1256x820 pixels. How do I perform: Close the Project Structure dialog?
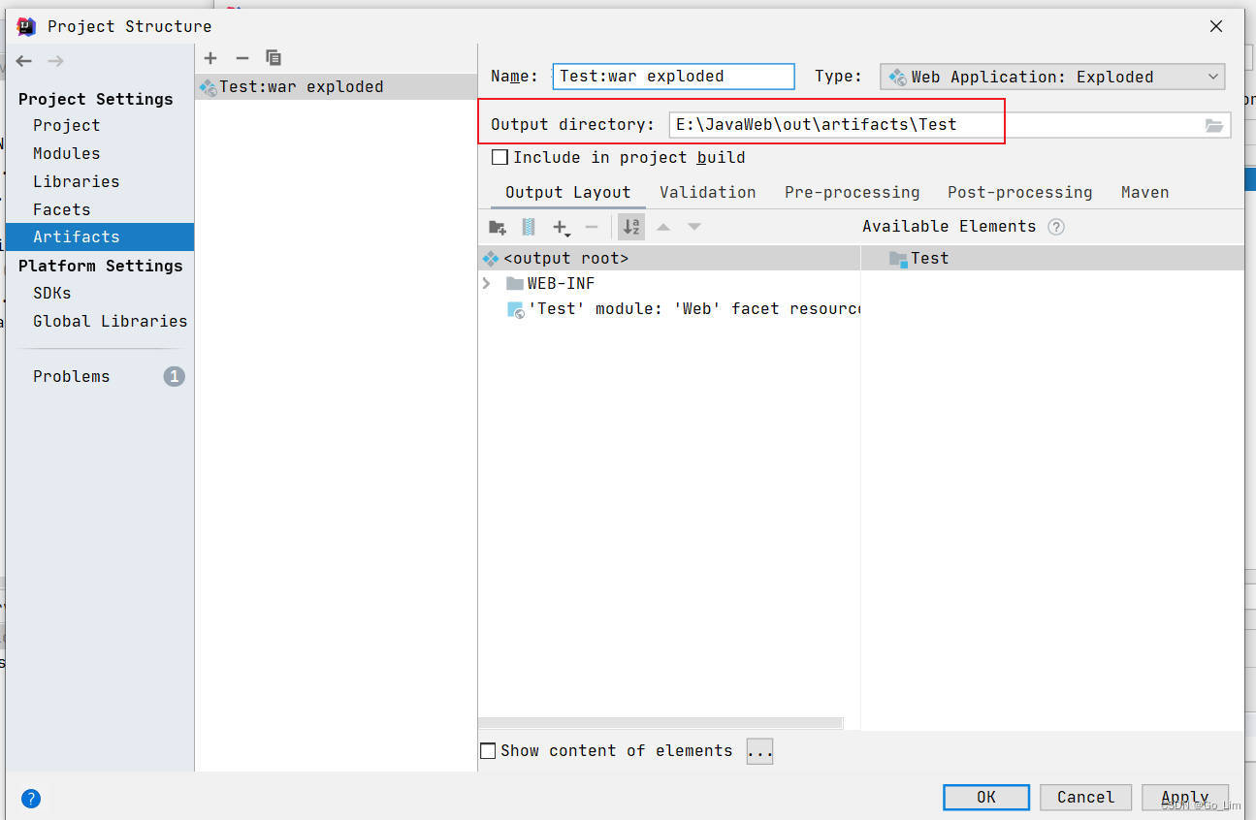[x=1216, y=26]
